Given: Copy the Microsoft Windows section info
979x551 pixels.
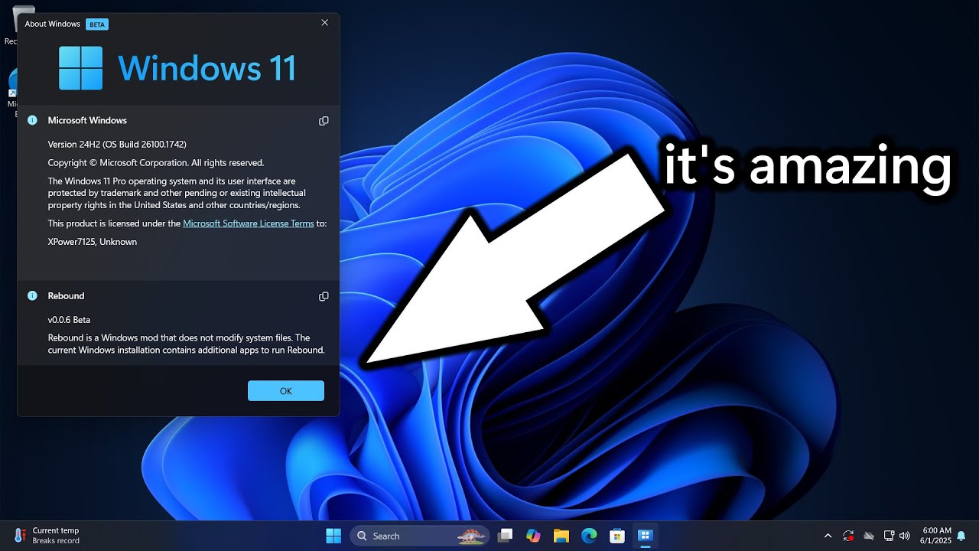Looking at the screenshot, I should [x=324, y=121].
